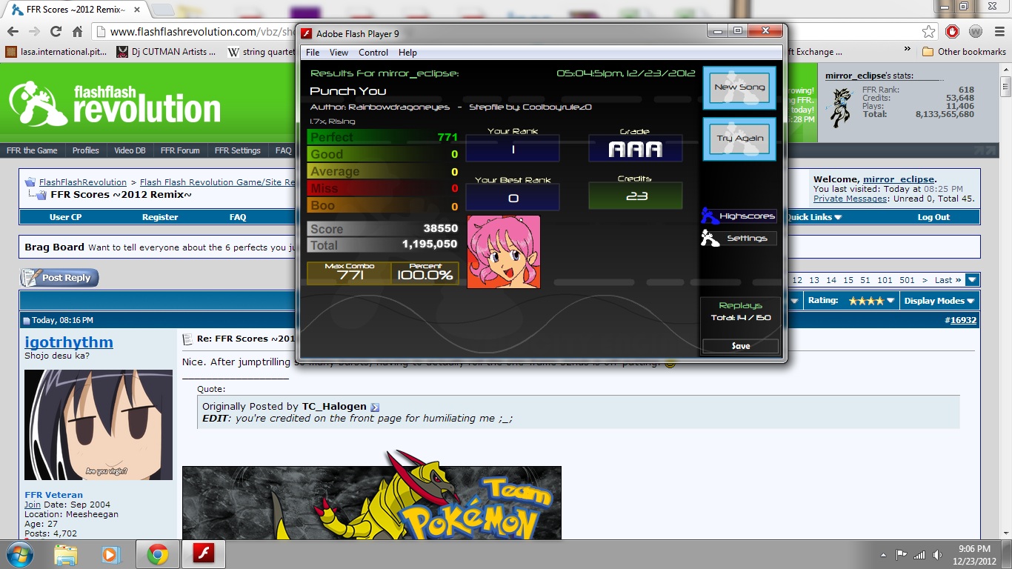Open Windows Start menu orb

click(19, 554)
